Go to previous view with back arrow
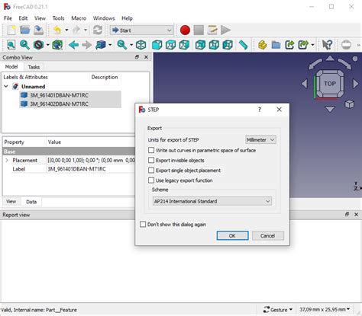362x316 pixels. coord(73,45)
